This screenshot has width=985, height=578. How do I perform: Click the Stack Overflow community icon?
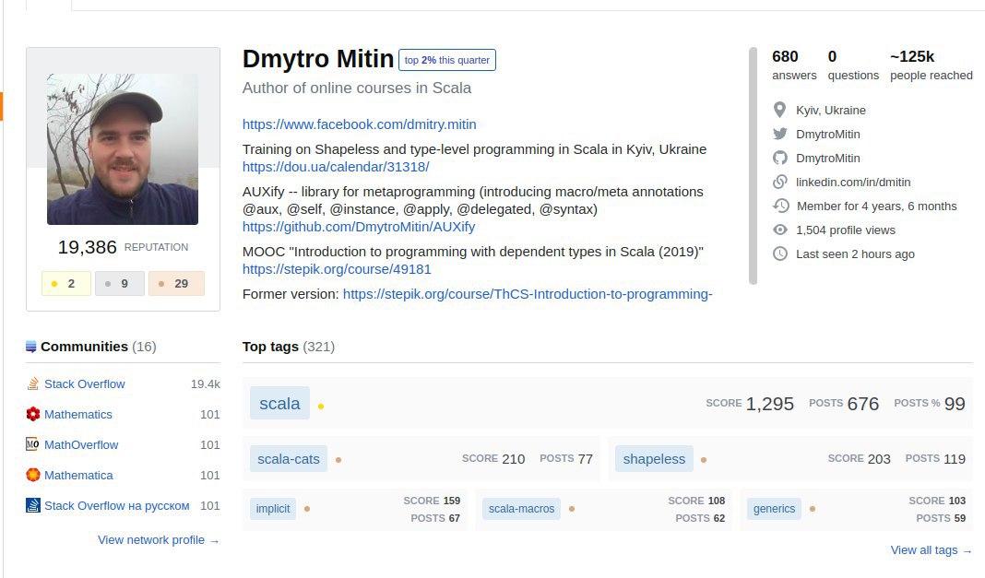(33, 383)
